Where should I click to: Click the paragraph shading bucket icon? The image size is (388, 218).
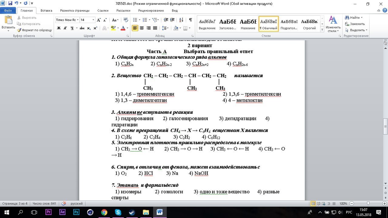pos(176,28)
